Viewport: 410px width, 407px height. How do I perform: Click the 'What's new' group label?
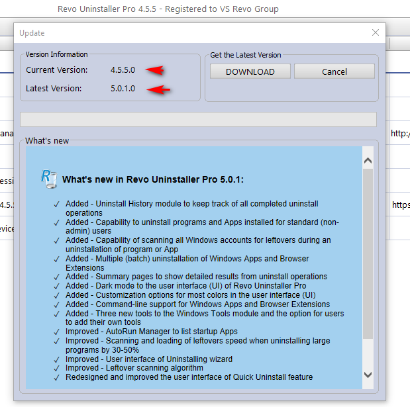click(x=47, y=141)
